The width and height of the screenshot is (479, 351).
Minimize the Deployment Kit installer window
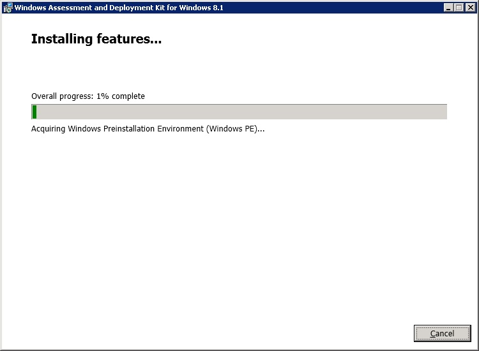click(x=450, y=8)
